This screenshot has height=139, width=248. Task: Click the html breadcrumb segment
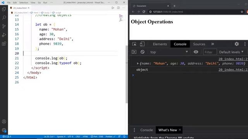click(36, 13)
